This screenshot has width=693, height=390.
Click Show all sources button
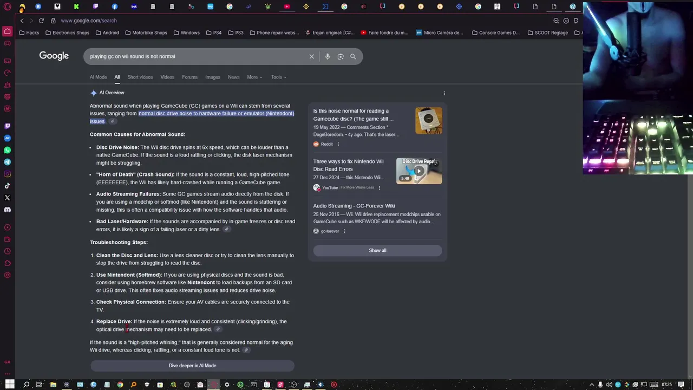tap(377, 250)
